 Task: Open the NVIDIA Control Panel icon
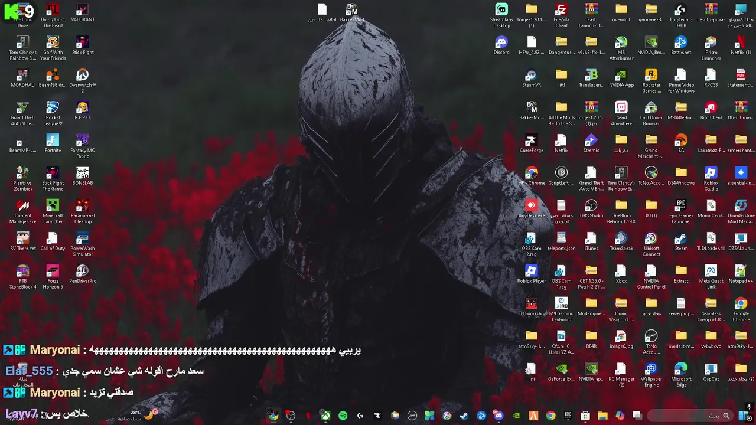[651, 277]
